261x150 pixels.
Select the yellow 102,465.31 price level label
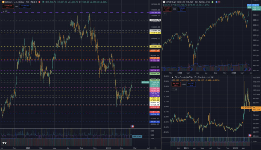pos(155,46)
